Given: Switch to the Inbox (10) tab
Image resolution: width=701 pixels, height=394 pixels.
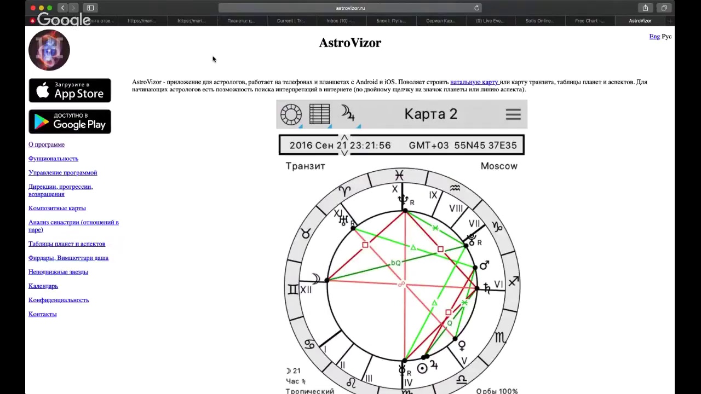Looking at the screenshot, I should coord(340,21).
